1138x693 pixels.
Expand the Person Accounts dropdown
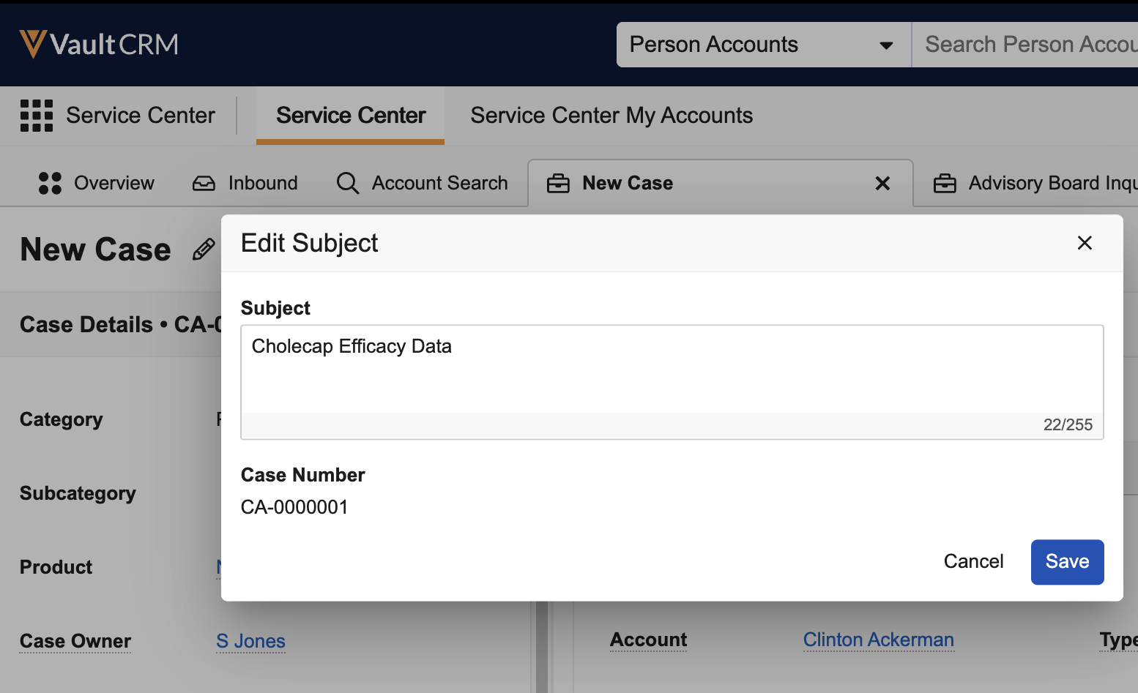click(885, 45)
